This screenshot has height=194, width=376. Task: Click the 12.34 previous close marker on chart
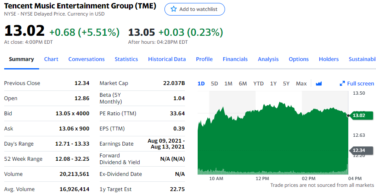pyautogui.click(x=361, y=150)
